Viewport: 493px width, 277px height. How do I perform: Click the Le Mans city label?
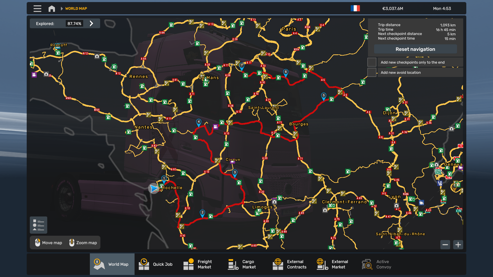click(x=209, y=78)
